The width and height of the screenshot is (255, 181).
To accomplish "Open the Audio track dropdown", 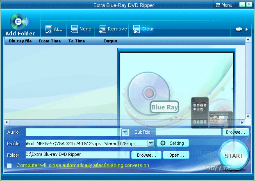I will click(x=125, y=132).
